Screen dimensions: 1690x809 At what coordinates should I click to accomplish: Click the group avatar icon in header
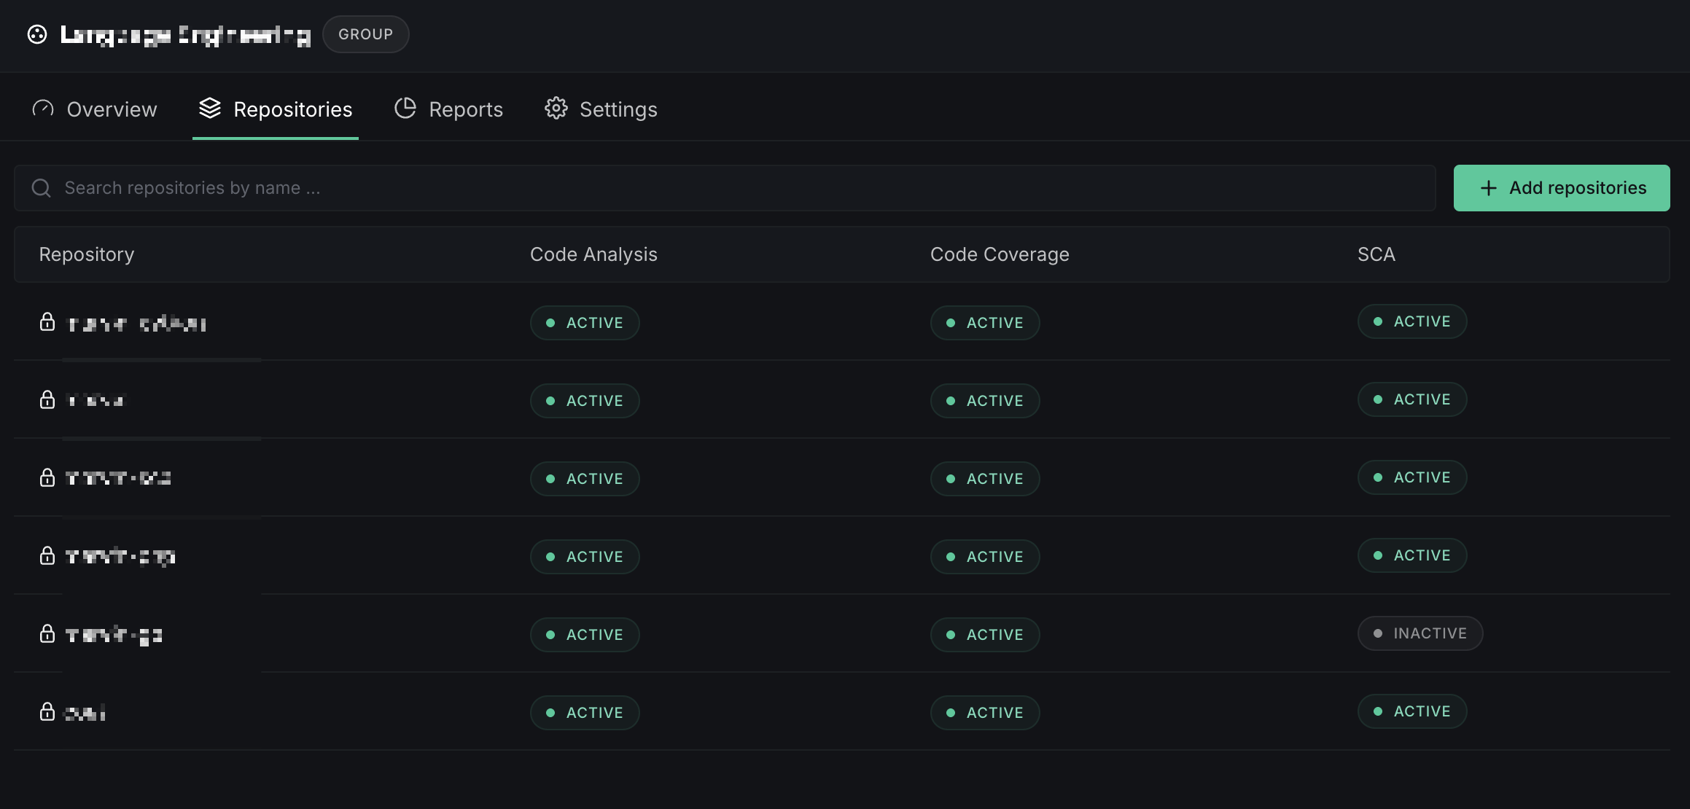click(x=37, y=34)
